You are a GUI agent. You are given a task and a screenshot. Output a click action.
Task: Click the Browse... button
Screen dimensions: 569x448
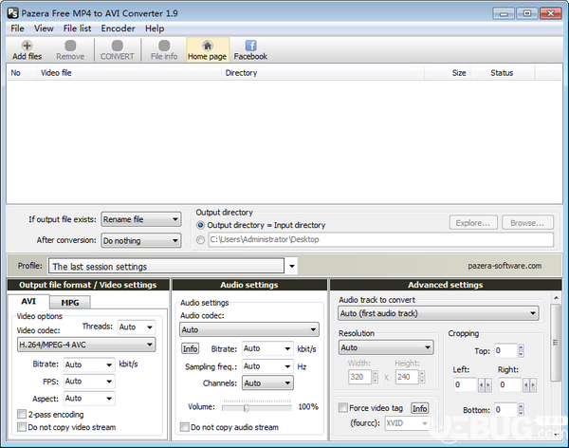tap(527, 223)
